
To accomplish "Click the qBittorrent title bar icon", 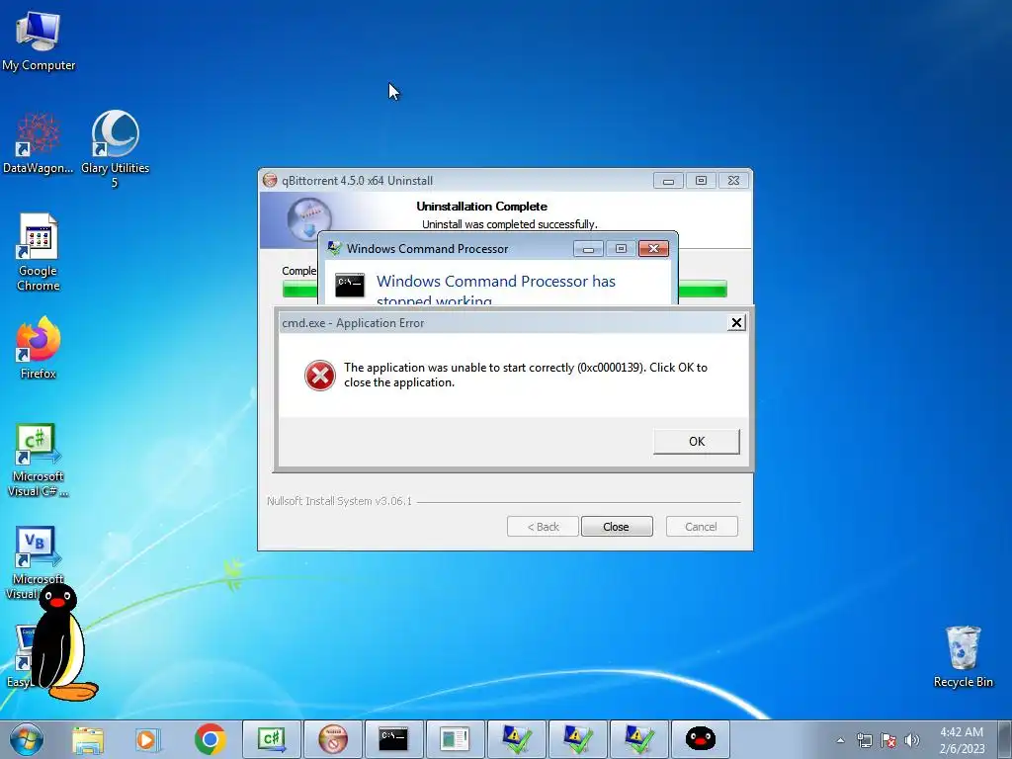I will click(270, 181).
